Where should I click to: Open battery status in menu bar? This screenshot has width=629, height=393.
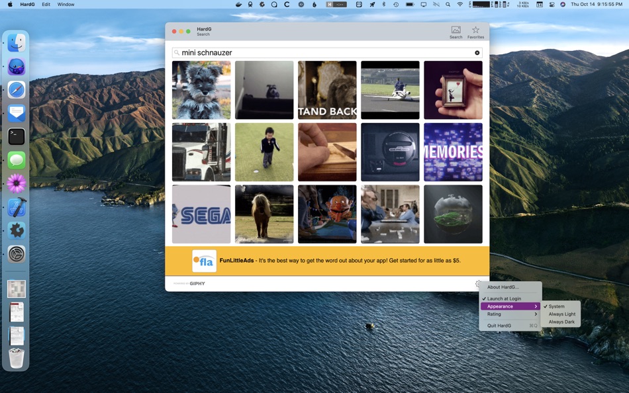(x=410, y=5)
